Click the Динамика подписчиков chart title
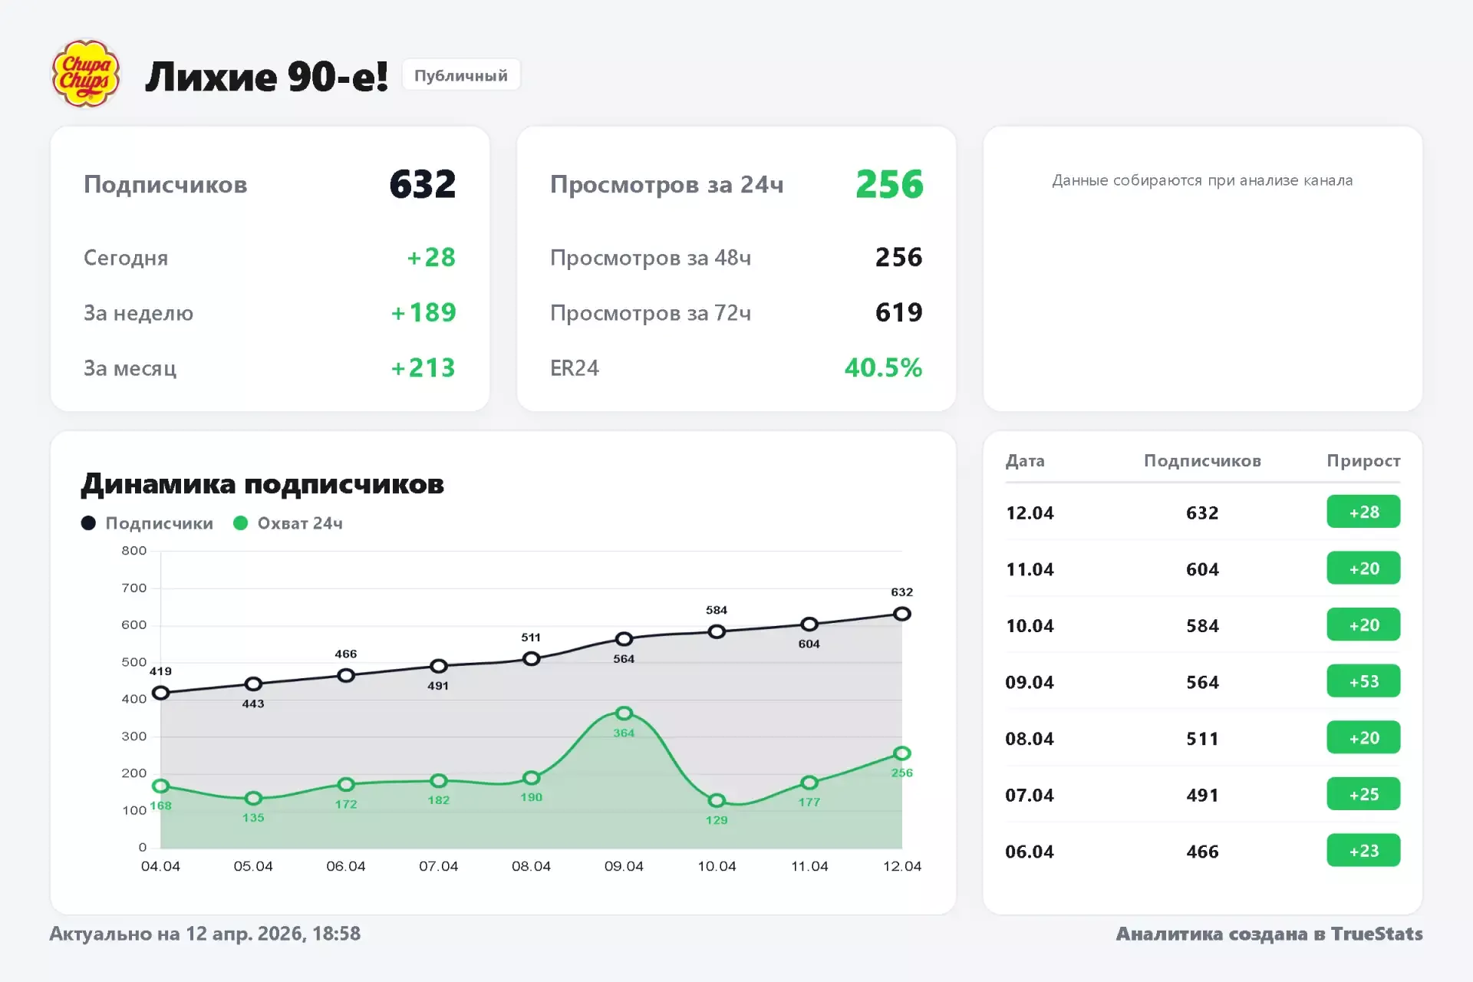Image resolution: width=1473 pixels, height=982 pixels. 262,484
